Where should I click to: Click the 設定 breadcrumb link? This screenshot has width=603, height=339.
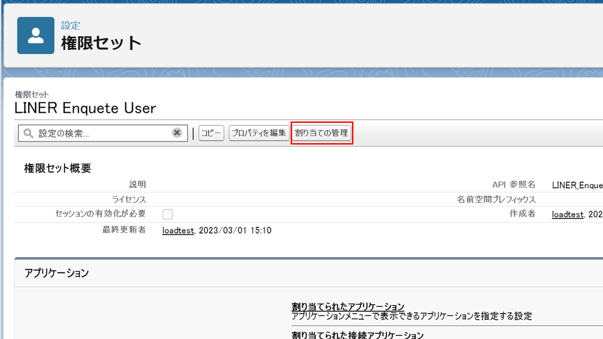[x=71, y=25]
